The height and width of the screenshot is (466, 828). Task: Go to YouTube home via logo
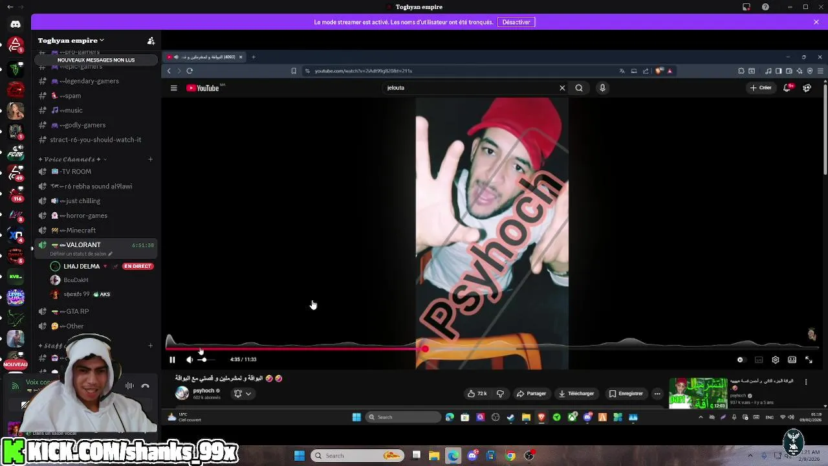point(203,88)
